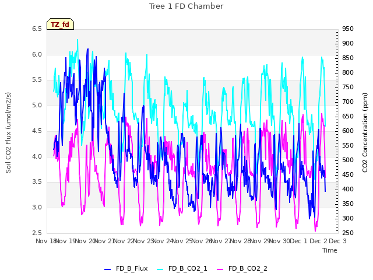This screenshot has height=280, width=373.
Task: Select the Dec 1 x-axis tick label
Action: tap(299, 241)
